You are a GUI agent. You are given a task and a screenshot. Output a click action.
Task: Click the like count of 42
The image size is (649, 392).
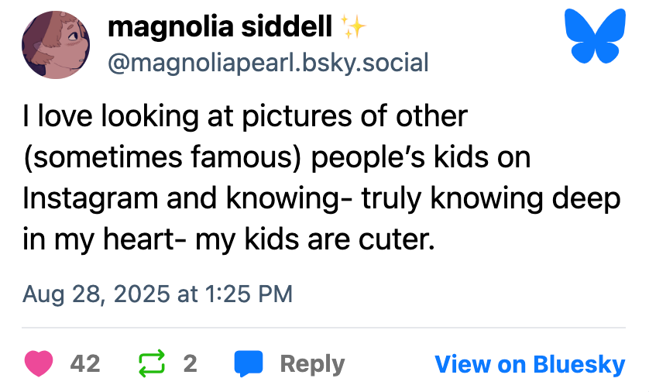(x=85, y=363)
